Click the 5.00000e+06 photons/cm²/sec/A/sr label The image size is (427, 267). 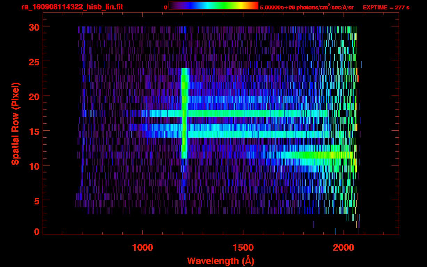pyautogui.click(x=307, y=7)
